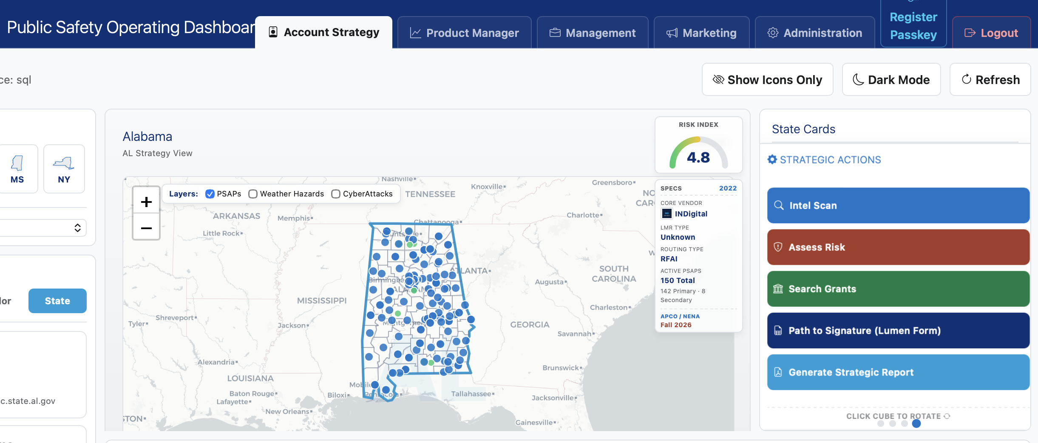This screenshot has width=1038, height=443.
Task: Toggle Show Icons Only view
Action: (767, 79)
